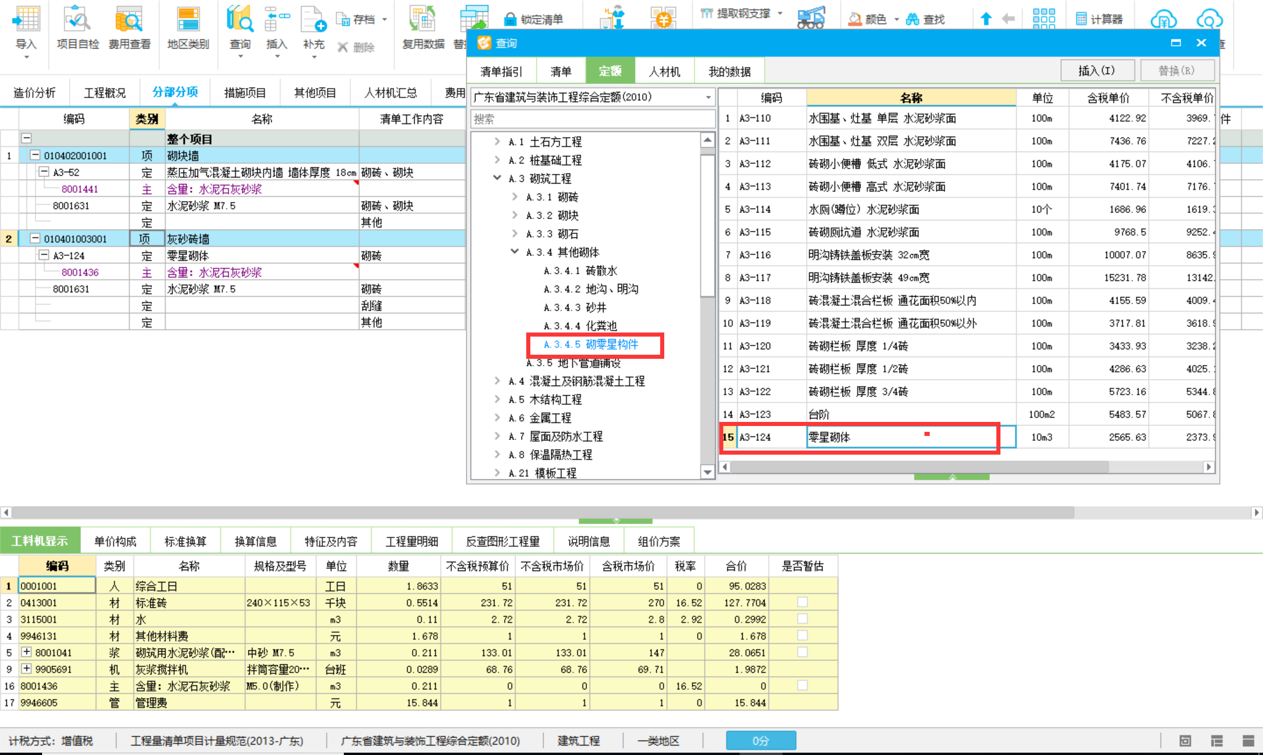
Task: Select the 人材机 tab in query dialog
Action: (664, 71)
